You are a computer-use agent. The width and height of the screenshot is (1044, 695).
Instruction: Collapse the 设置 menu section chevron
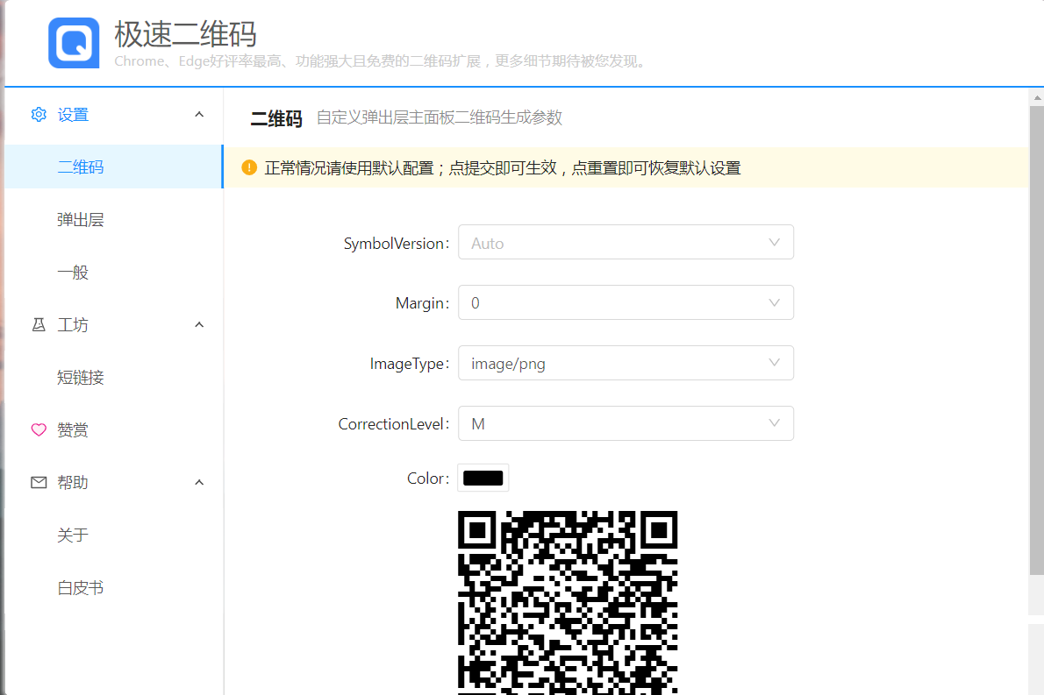coord(199,115)
